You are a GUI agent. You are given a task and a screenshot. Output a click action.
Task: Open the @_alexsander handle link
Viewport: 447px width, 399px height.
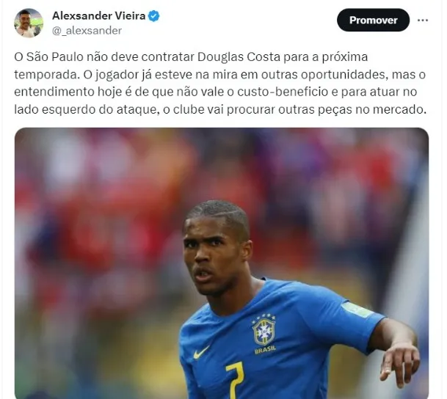coord(87,31)
